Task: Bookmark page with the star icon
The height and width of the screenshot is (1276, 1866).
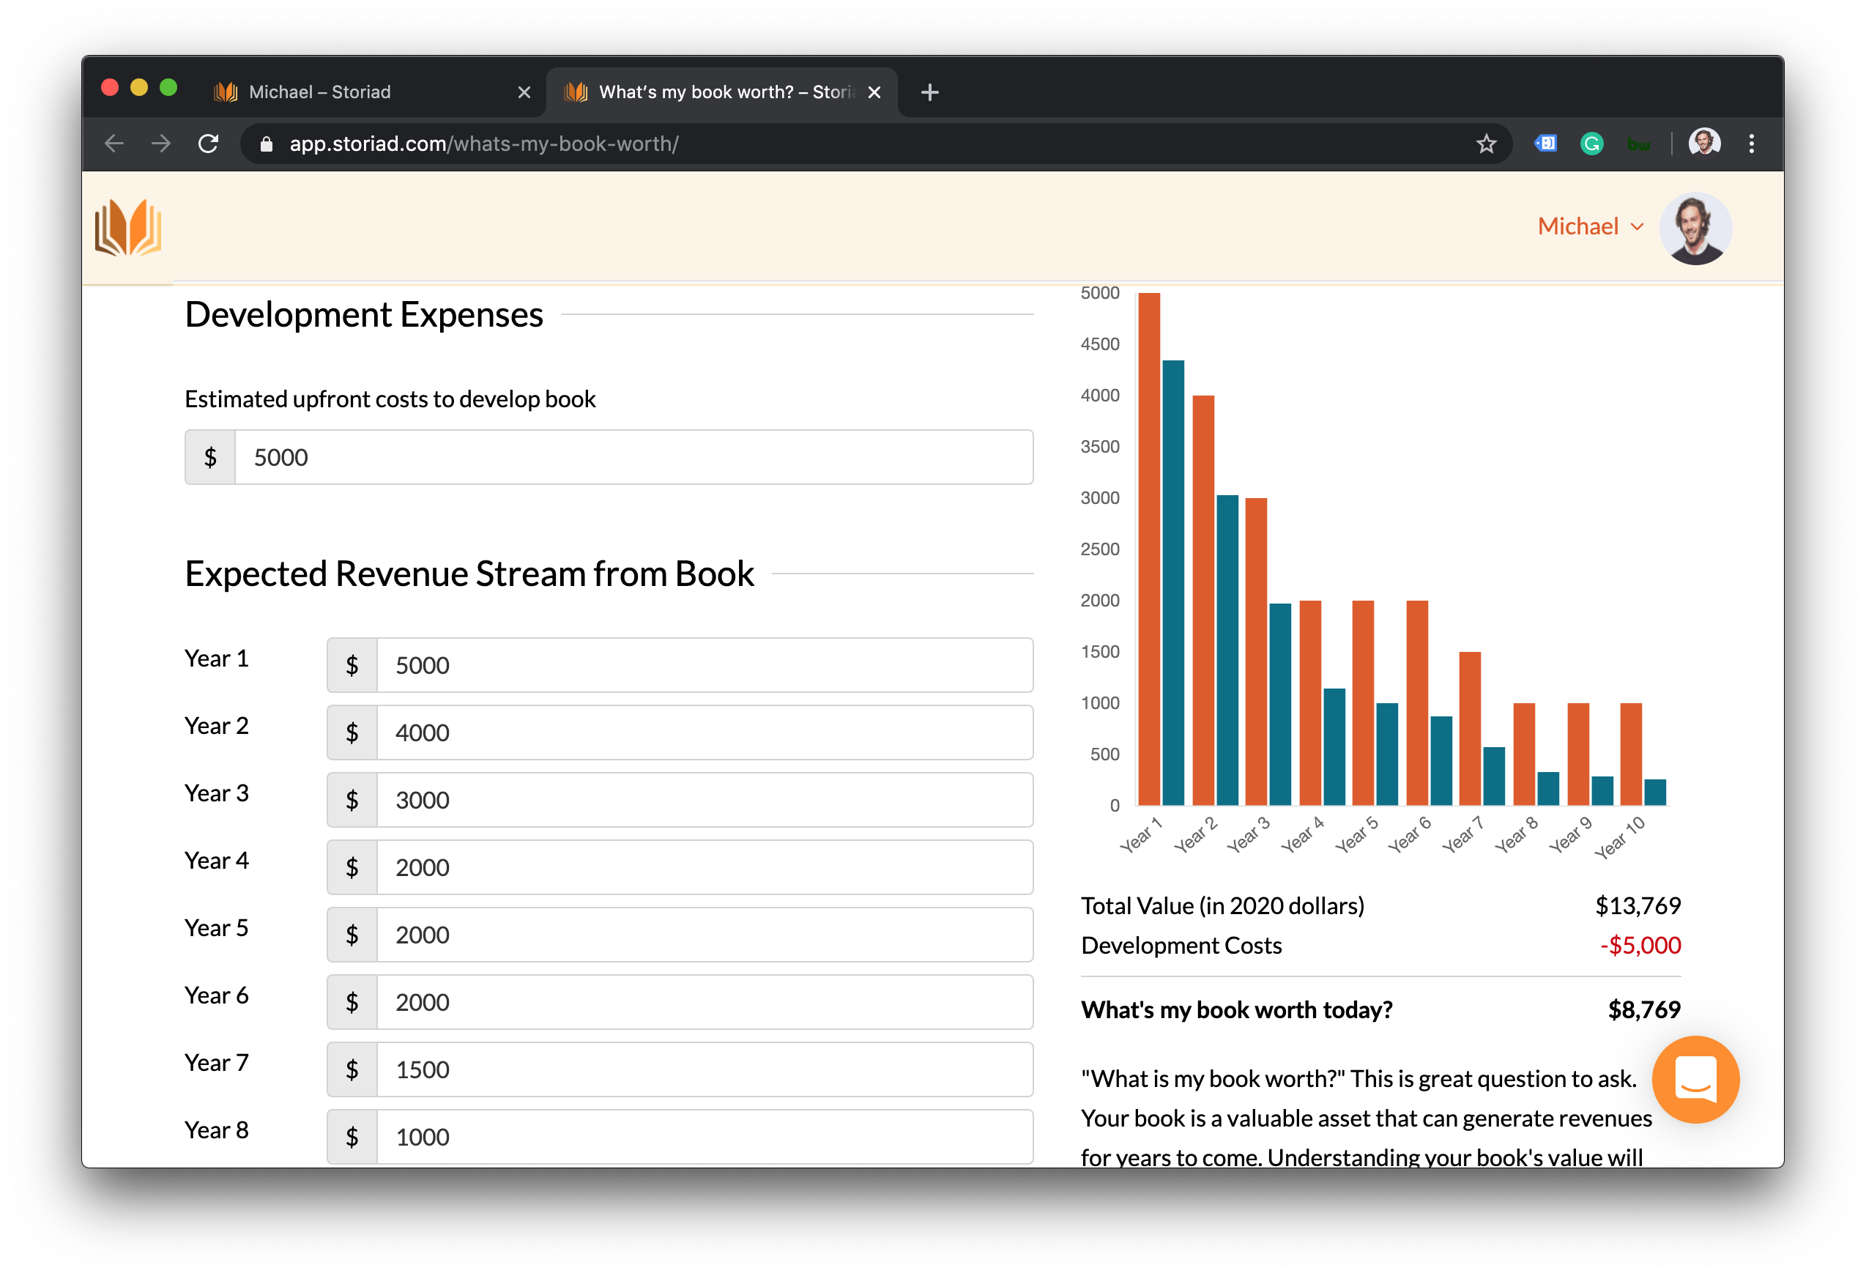Action: point(1485,144)
